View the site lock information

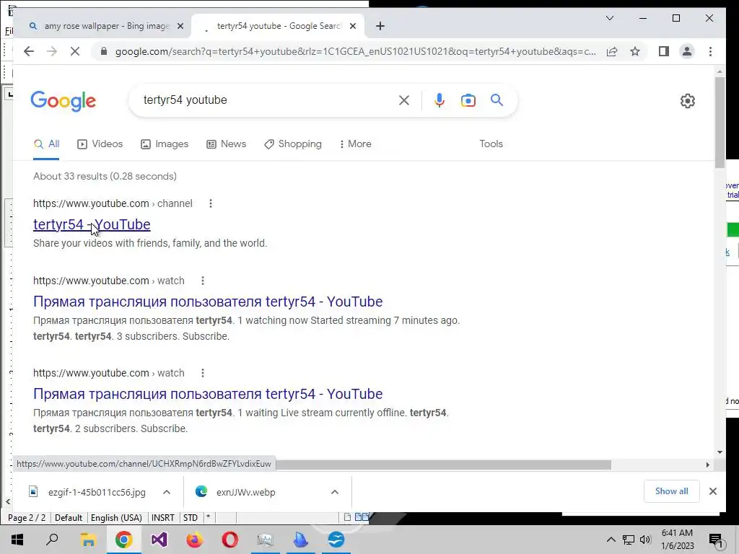pyautogui.click(x=104, y=51)
